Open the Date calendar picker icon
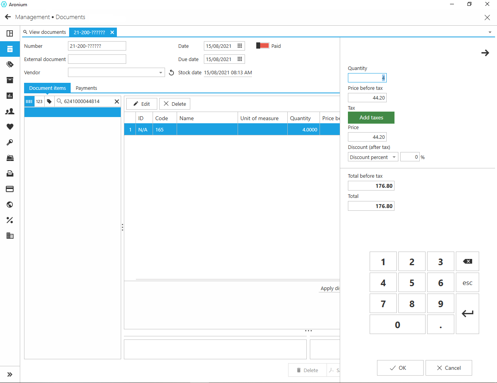Screen dimensions: 497x383 click(x=240, y=46)
